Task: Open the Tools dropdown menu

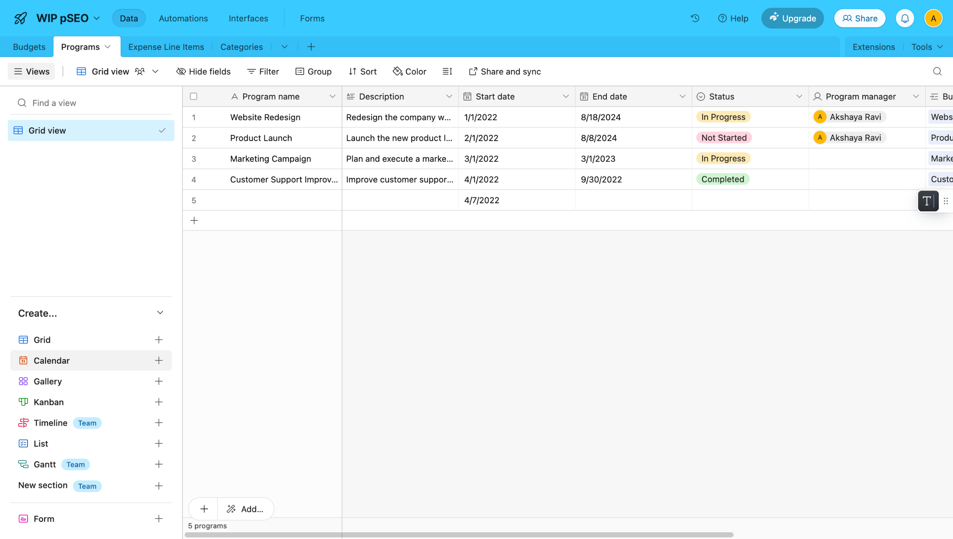Action: pyautogui.click(x=927, y=47)
